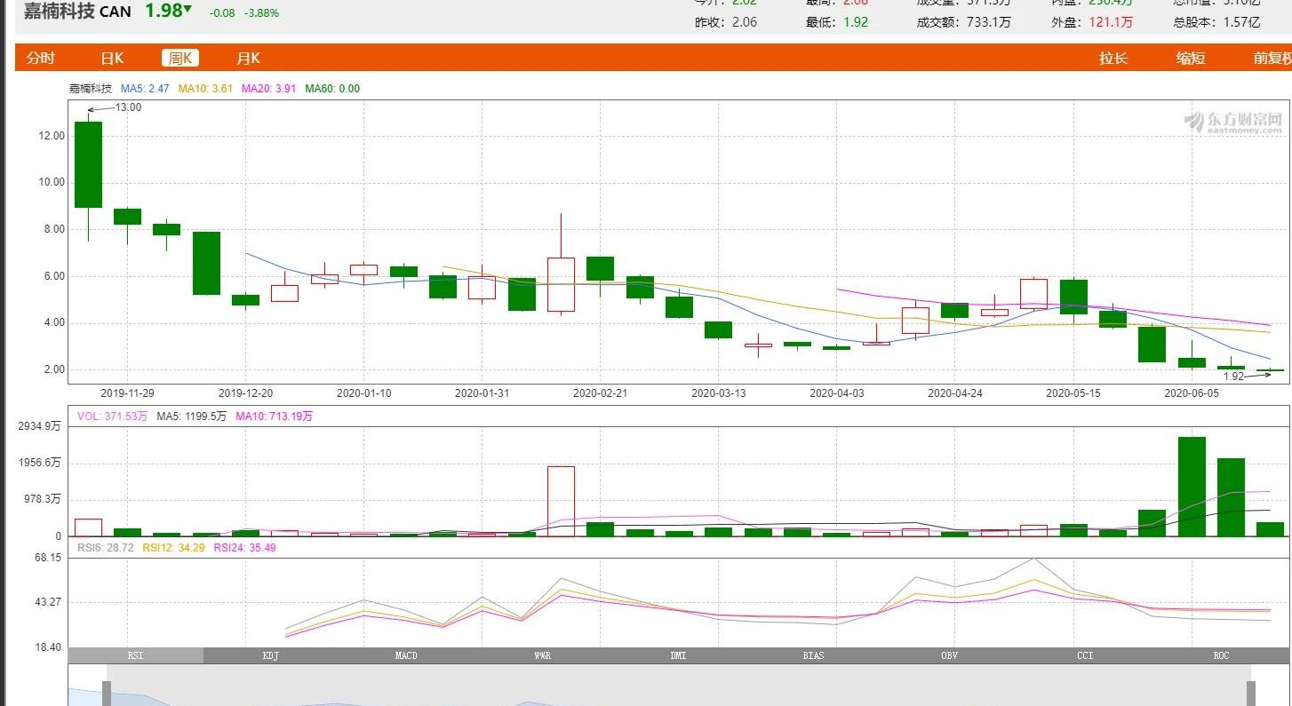Switch to 分时 intraday chart tab
The height and width of the screenshot is (706, 1292).
click(x=40, y=58)
